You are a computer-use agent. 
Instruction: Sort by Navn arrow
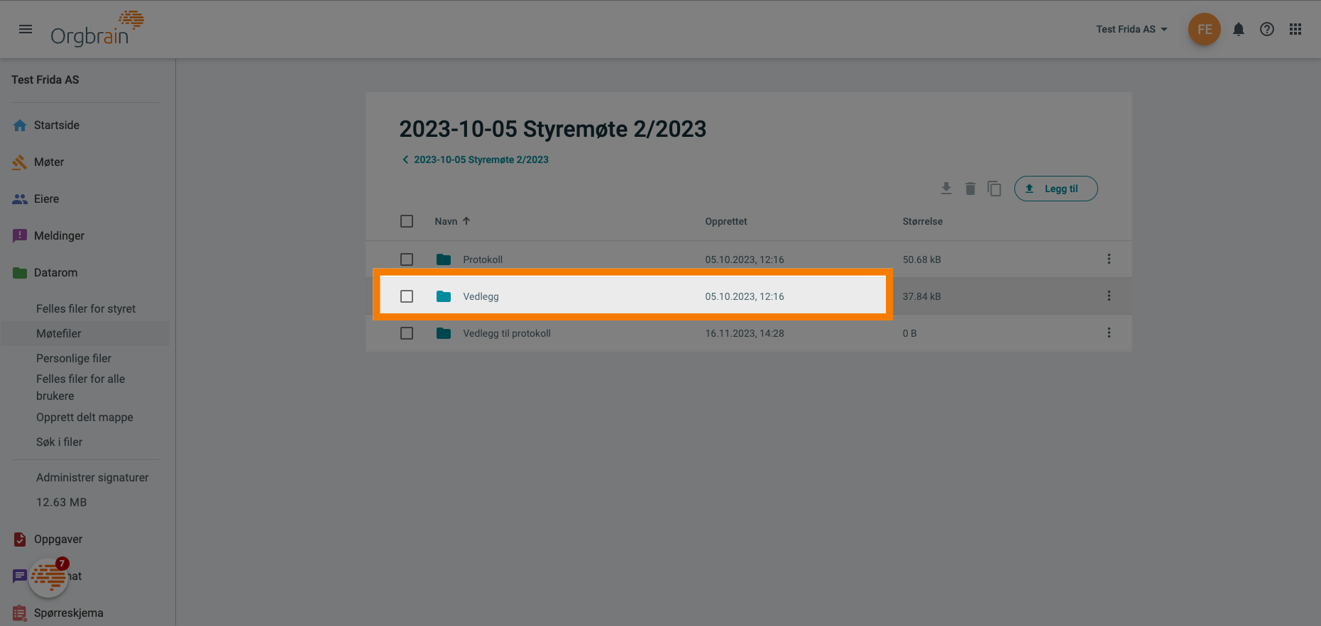[x=466, y=221]
